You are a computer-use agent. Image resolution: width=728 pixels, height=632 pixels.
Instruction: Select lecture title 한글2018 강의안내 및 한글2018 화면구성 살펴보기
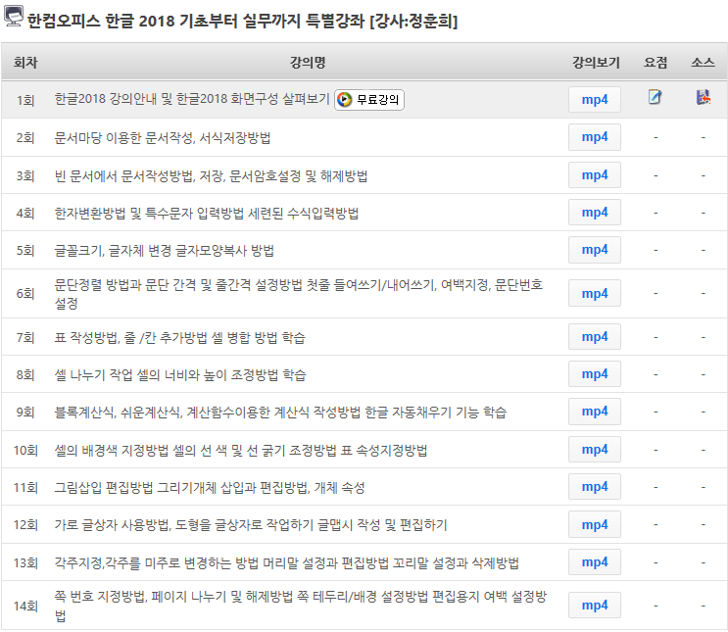192,99
